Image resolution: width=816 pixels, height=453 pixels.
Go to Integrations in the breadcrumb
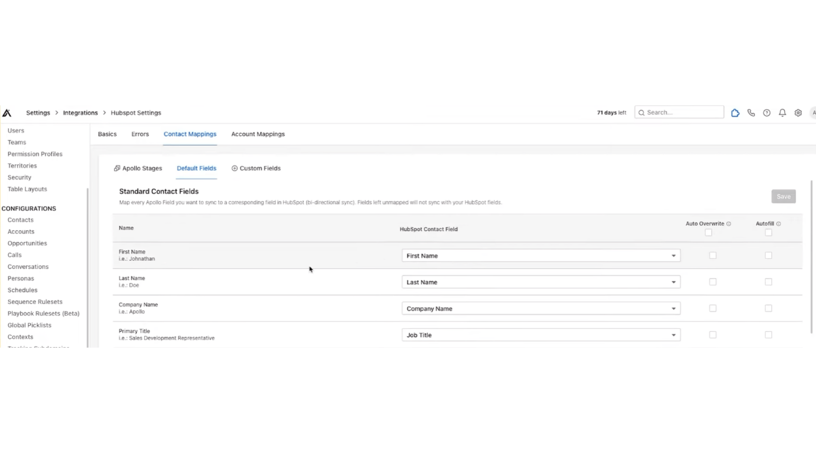[x=80, y=113]
